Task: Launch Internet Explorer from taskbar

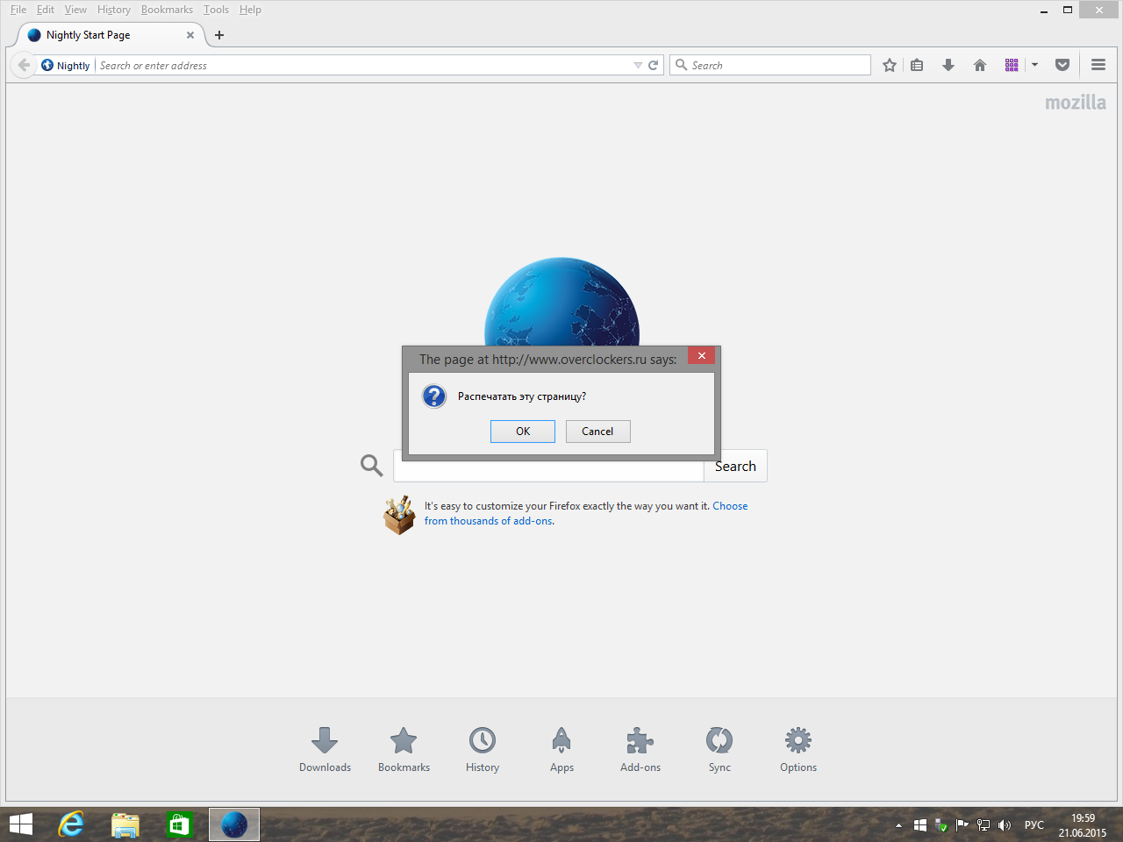Action: 71,824
